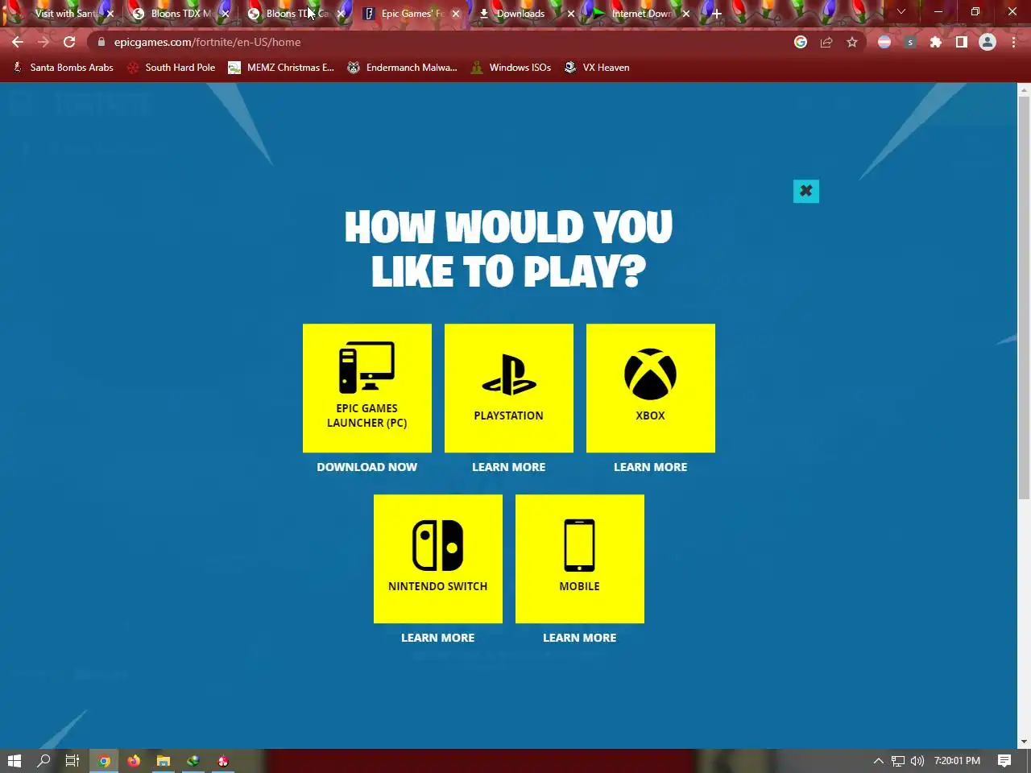Select the Epic Games Launcher (PC) tile
The width and height of the screenshot is (1031, 773).
tap(367, 388)
